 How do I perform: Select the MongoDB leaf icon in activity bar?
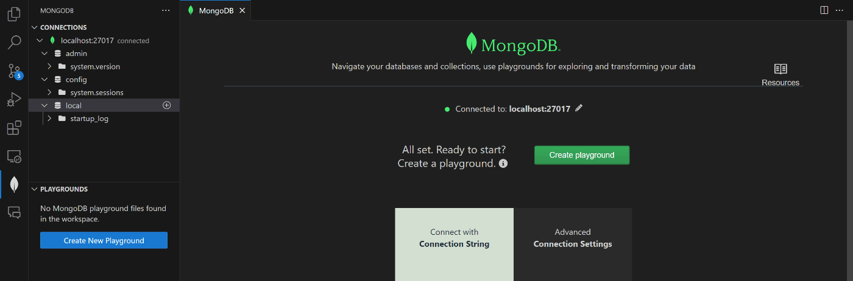coord(14,184)
